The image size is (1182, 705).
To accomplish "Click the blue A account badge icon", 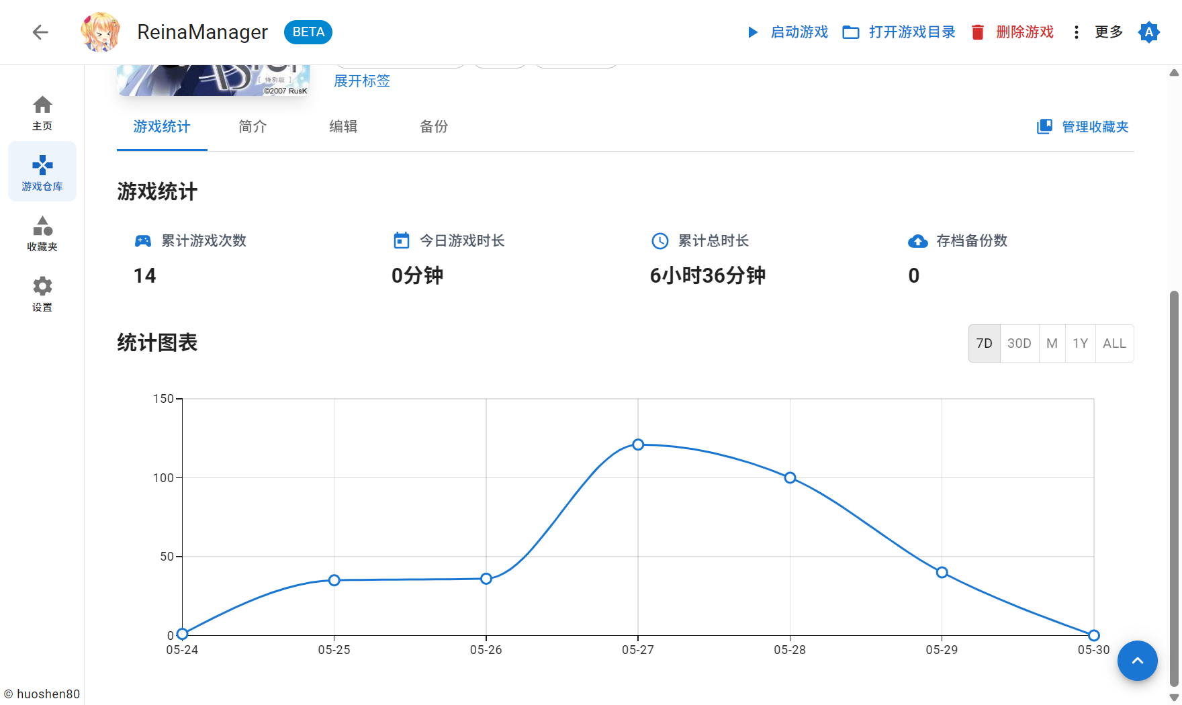I will pos(1149,32).
